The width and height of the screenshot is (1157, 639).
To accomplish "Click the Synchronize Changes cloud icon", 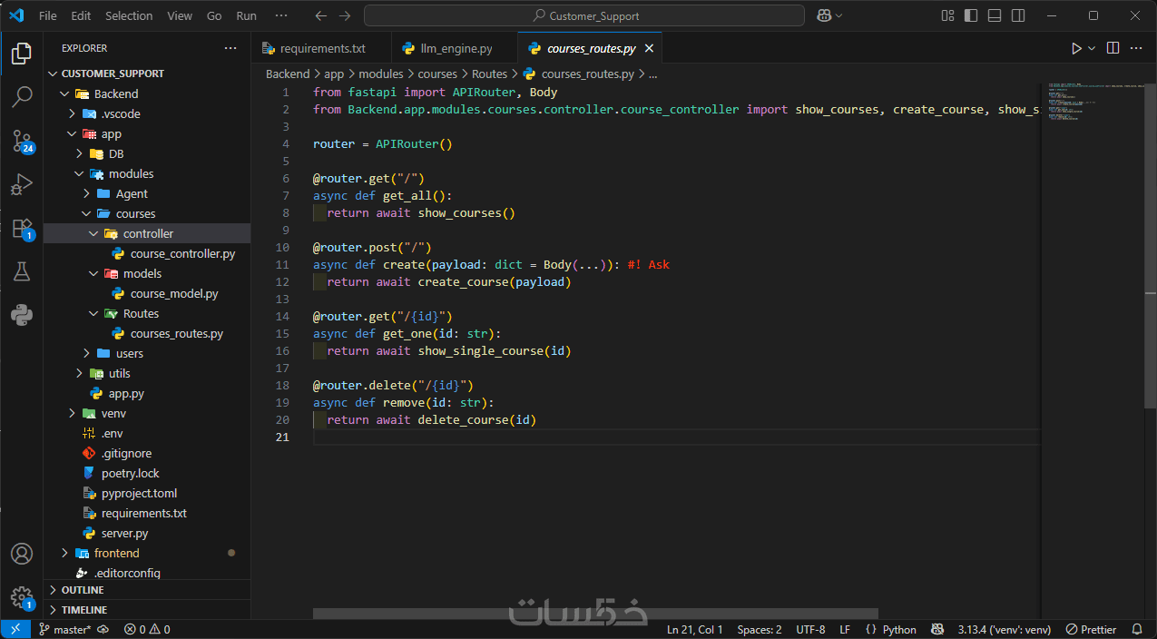I will pyautogui.click(x=103, y=629).
